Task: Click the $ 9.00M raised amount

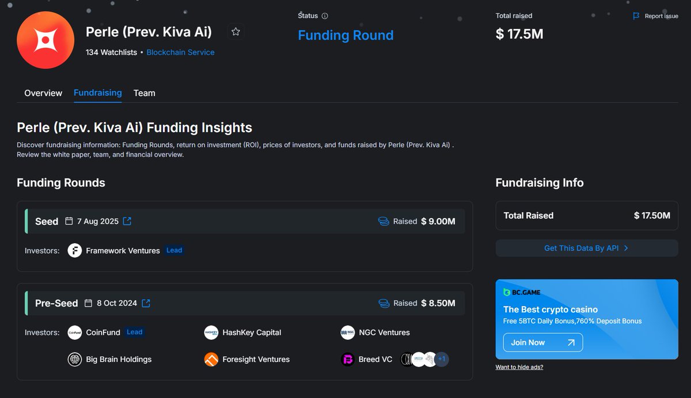Action: tap(438, 221)
